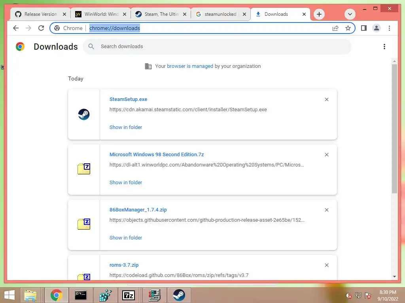Bookmark this tab with the star icon
Image resolution: width=405 pixels, height=303 pixels.
348,28
